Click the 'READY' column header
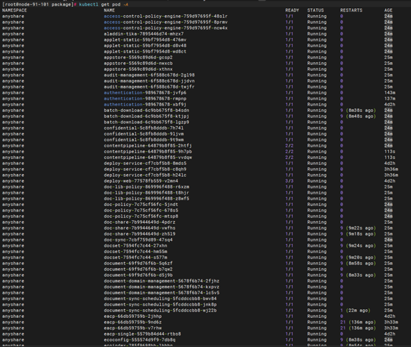This screenshot has height=347, width=411. click(x=292, y=10)
